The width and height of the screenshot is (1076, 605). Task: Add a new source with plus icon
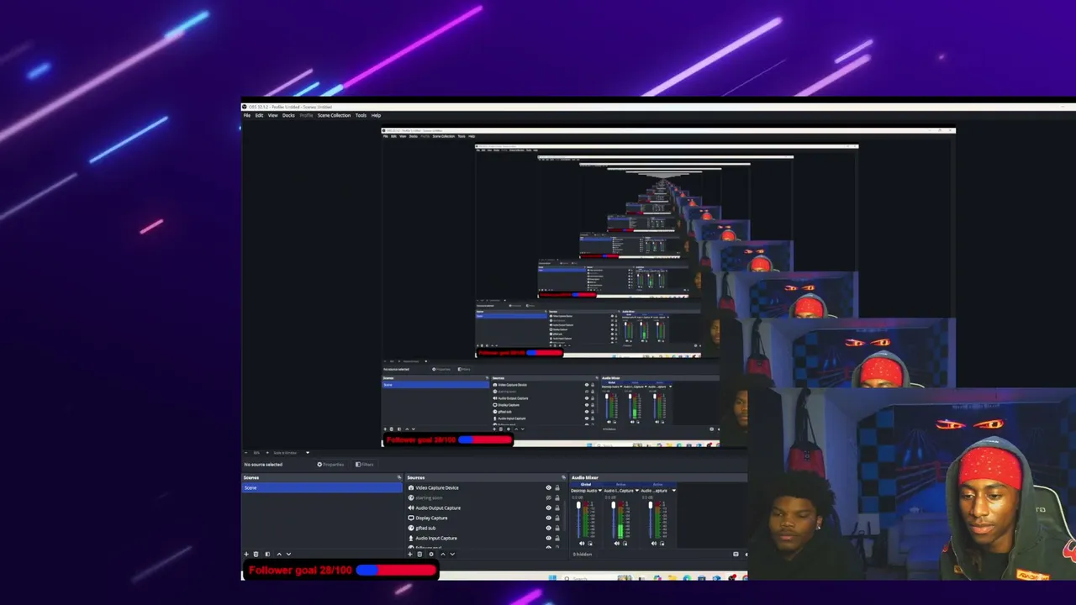[410, 555]
